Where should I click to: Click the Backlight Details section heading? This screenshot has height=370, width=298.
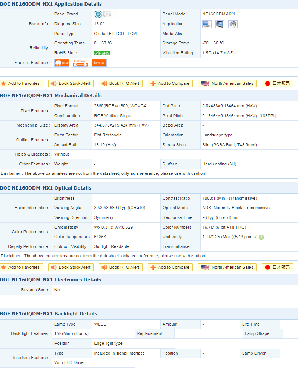(x=49, y=313)
